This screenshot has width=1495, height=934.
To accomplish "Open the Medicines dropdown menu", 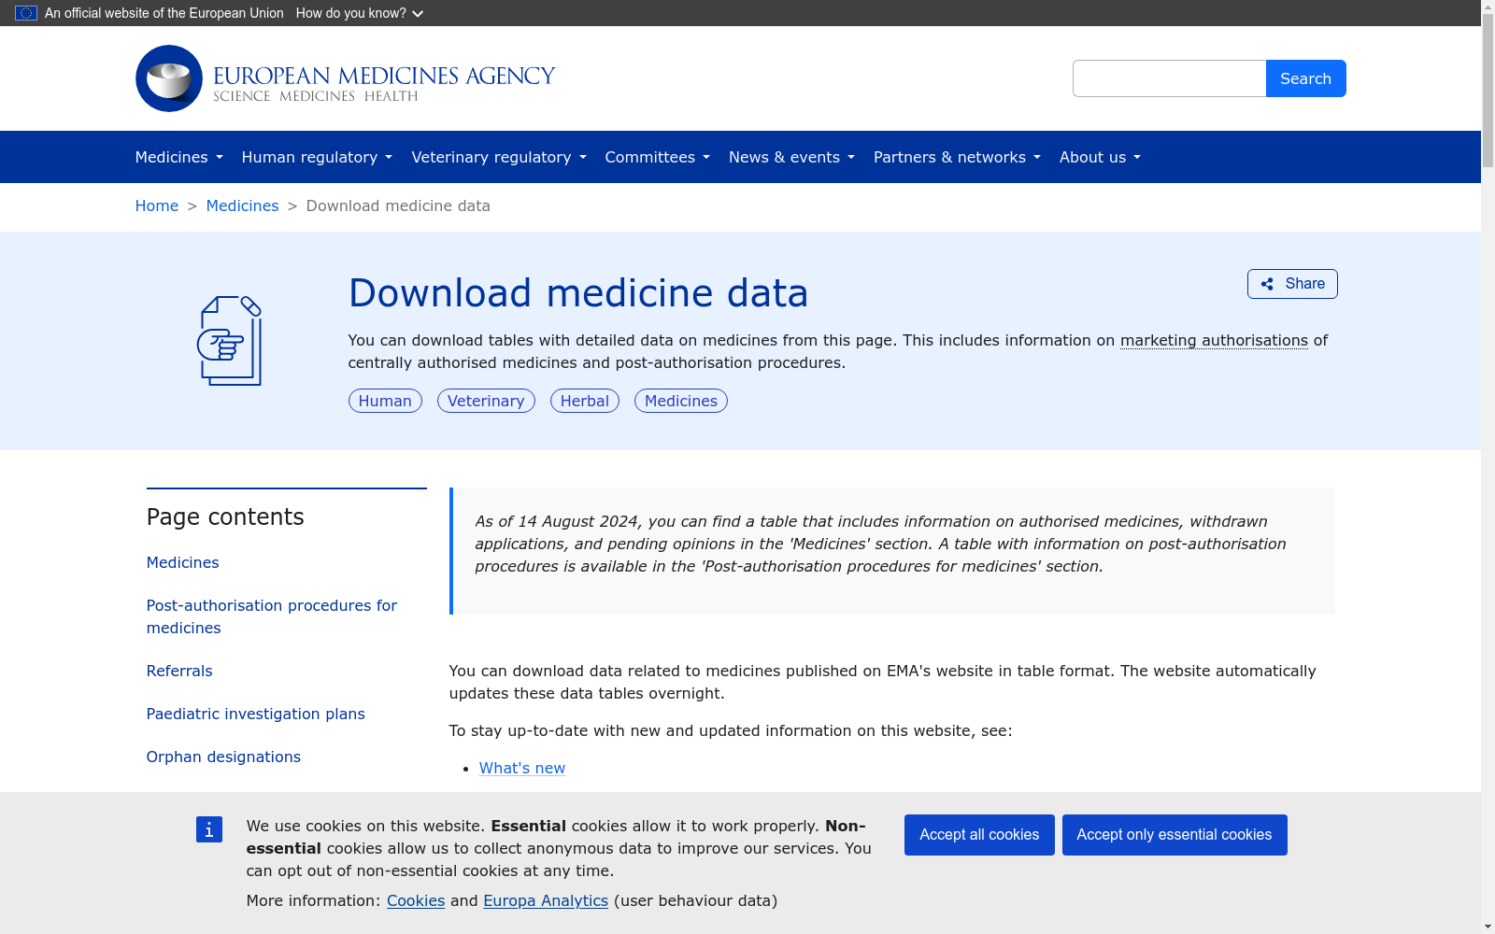I will [x=178, y=157].
